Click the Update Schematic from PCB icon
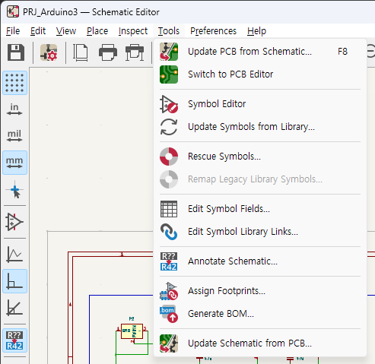 click(169, 343)
